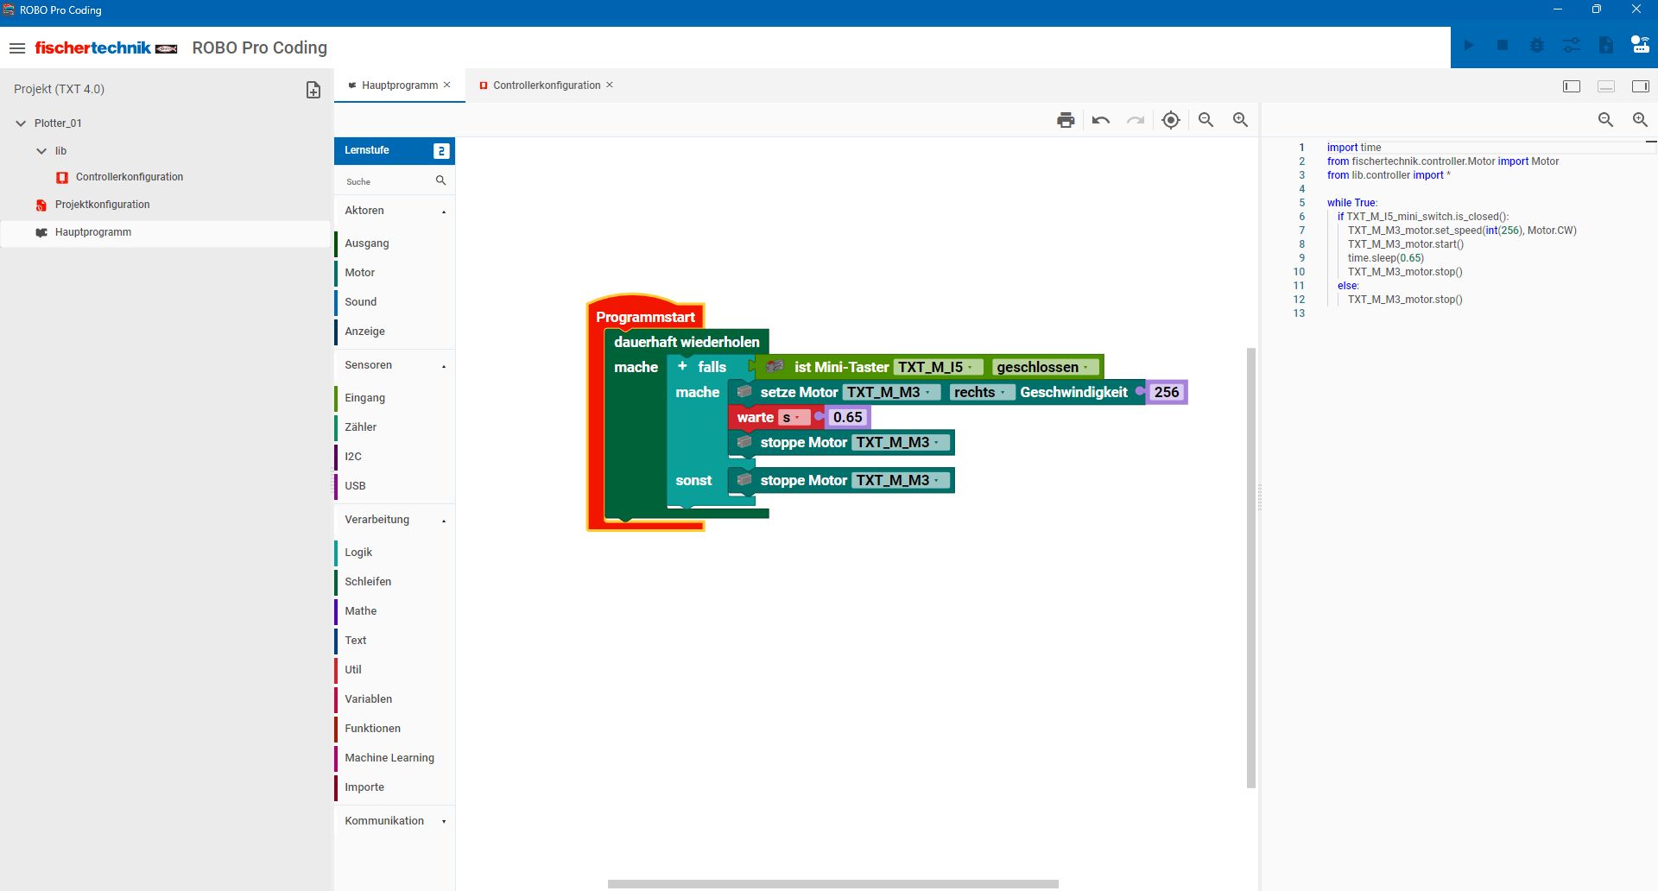Center the workspace on blocks
The width and height of the screenshot is (1658, 891).
point(1170,120)
